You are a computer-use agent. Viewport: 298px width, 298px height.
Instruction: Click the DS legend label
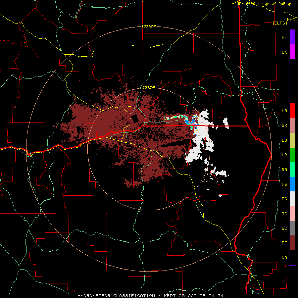click(x=284, y=199)
